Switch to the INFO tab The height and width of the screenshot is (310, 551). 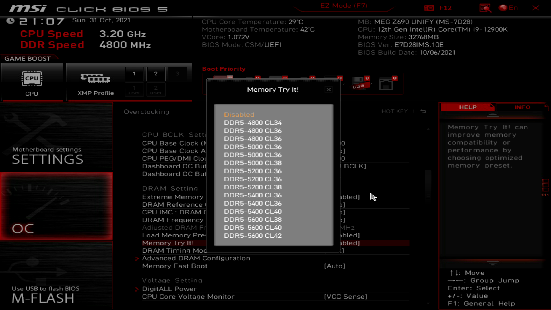pos(522,107)
